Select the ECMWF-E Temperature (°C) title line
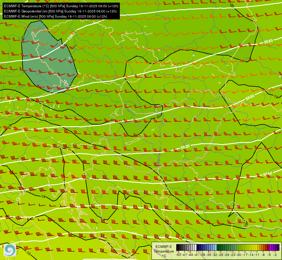 [x=61, y=6]
